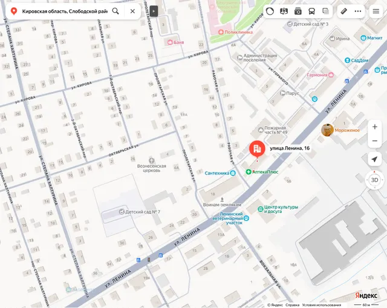The image size is (387, 308).
Task: Expand the collapsed side panel arrow
Action: (x=154, y=11)
